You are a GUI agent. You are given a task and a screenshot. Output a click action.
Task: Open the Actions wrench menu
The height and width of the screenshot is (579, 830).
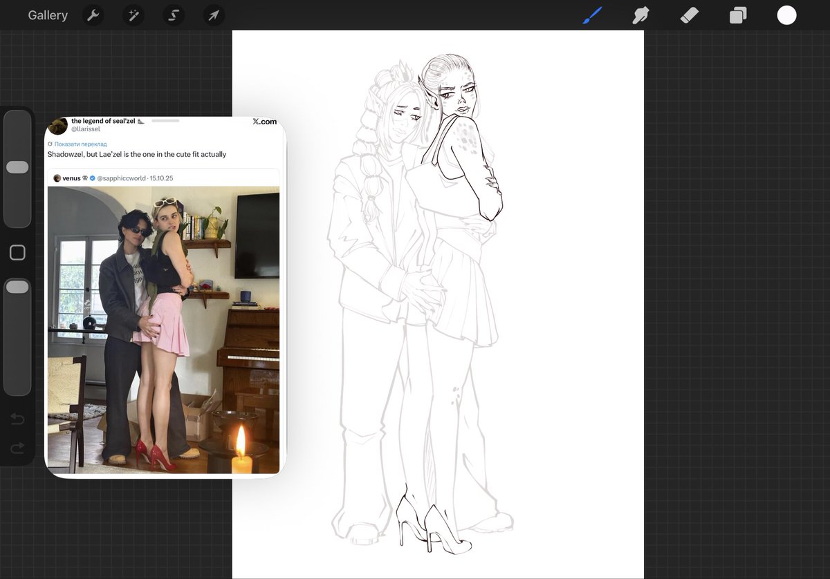point(93,15)
